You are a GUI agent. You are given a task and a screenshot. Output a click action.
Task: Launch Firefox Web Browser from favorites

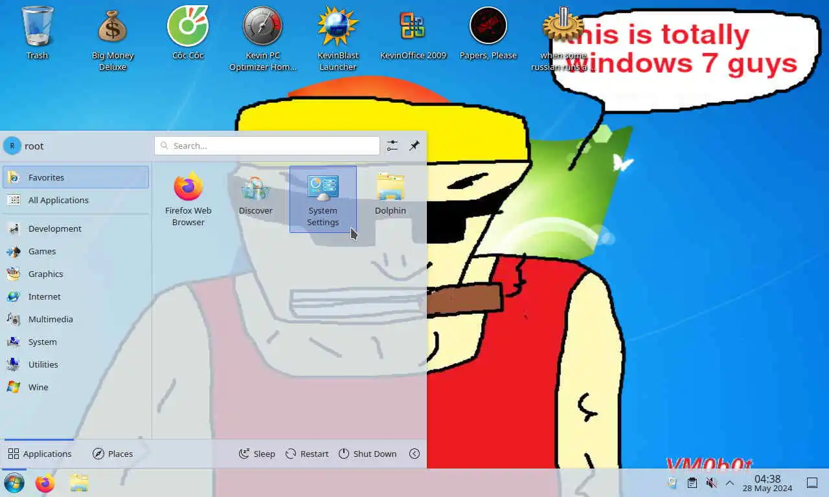[188, 199]
